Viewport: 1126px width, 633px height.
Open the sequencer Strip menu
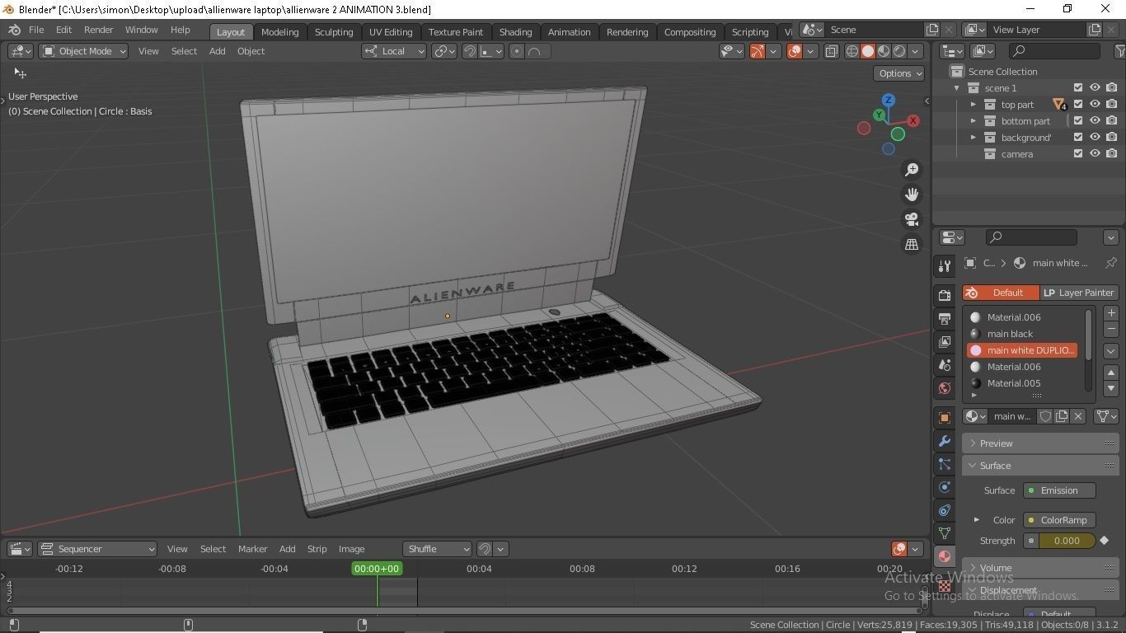[317, 549]
